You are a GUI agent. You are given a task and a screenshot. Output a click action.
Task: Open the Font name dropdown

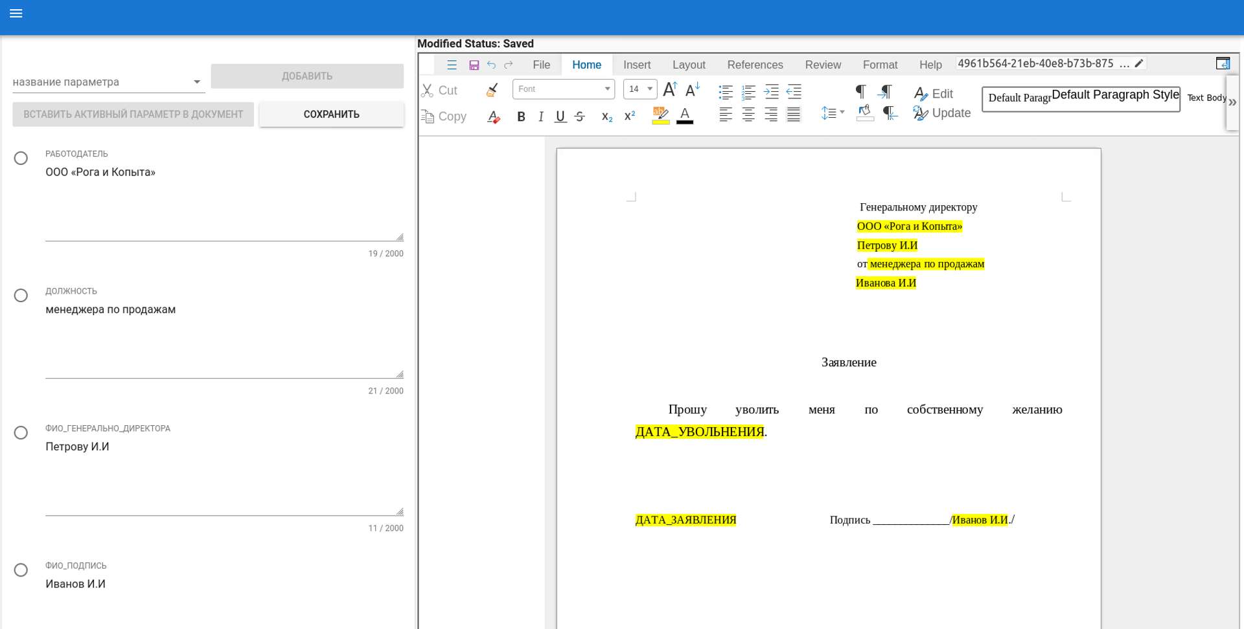pos(607,89)
